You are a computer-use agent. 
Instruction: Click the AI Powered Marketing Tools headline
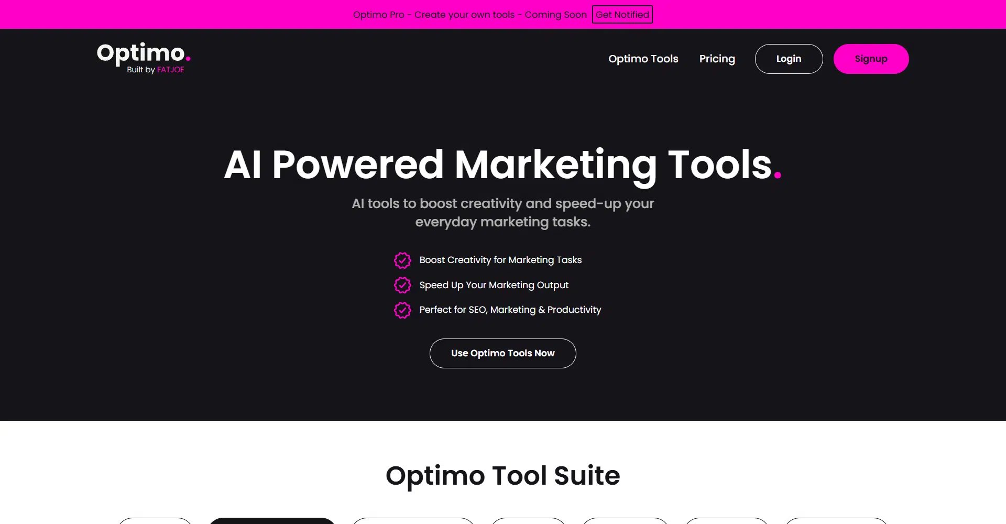click(498, 165)
